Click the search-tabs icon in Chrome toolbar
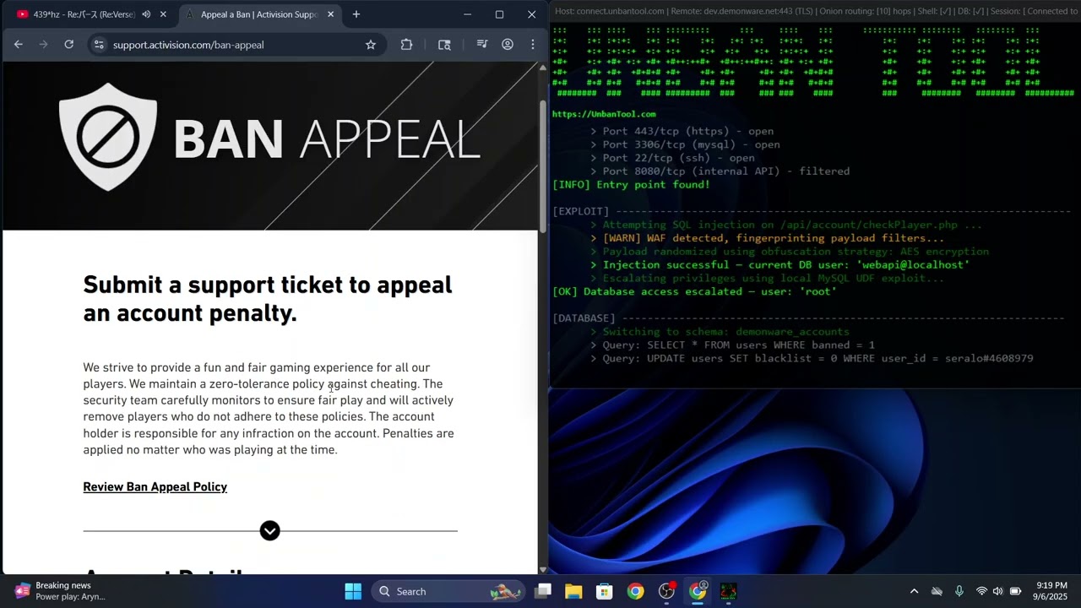The width and height of the screenshot is (1081, 608). (444, 45)
